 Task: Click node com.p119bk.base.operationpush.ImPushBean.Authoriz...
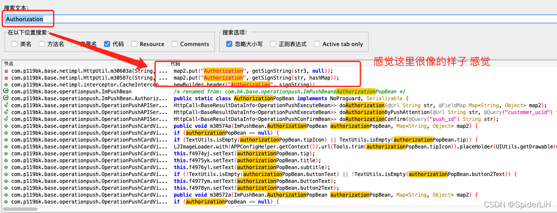(89, 98)
